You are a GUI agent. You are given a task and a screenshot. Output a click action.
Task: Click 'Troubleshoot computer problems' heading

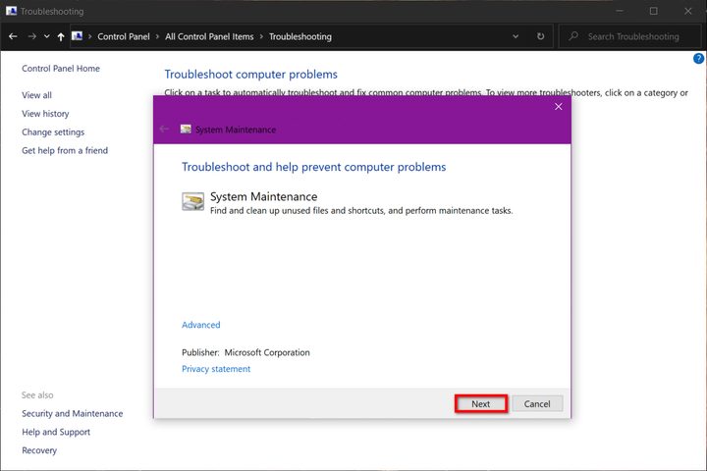coord(251,75)
